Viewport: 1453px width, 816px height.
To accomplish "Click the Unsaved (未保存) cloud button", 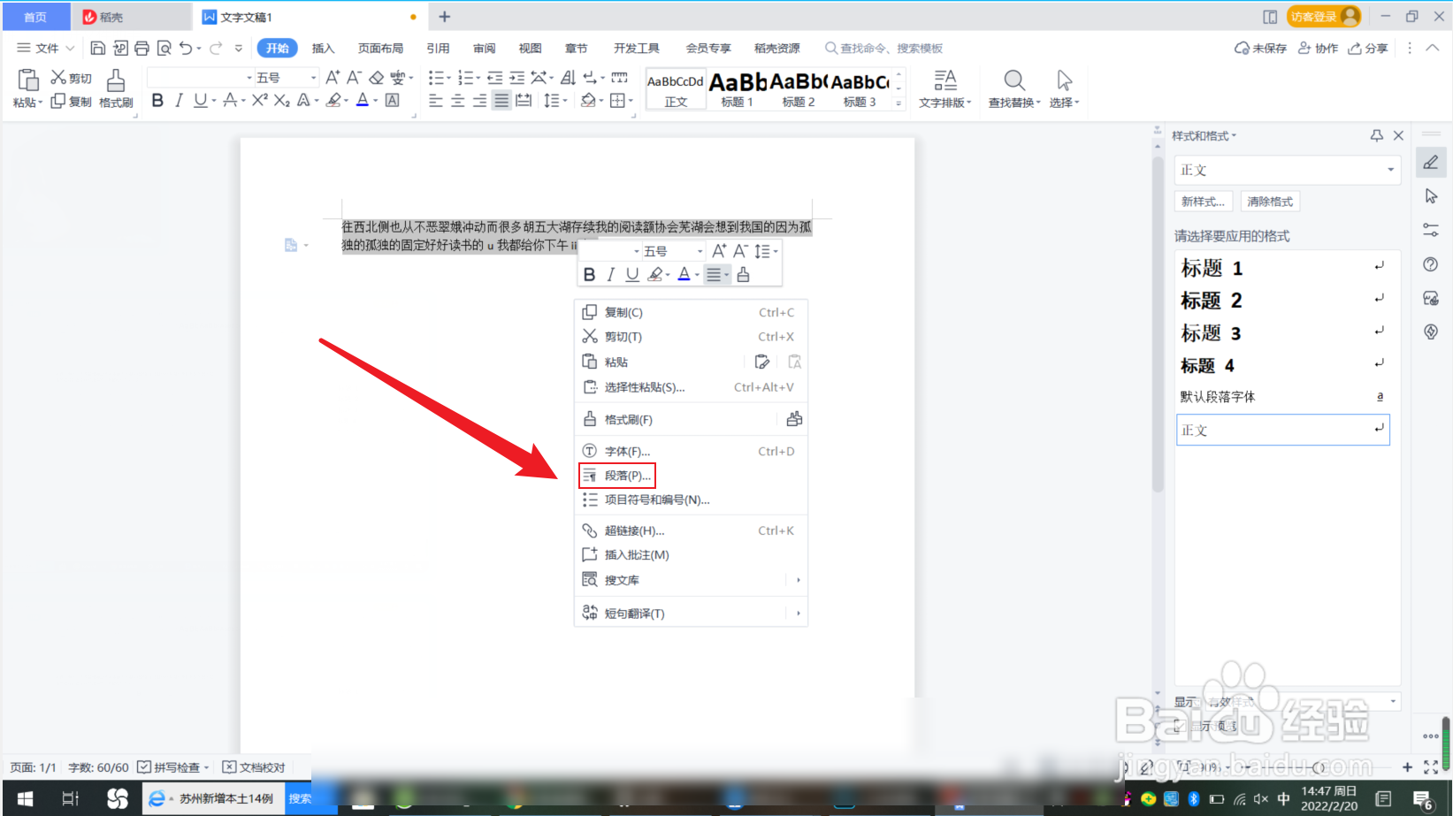I will click(1260, 48).
